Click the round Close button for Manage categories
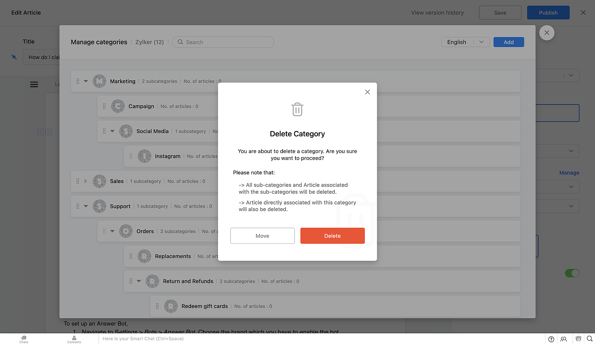Viewport: 595px width, 344px height. click(x=547, y=33)
